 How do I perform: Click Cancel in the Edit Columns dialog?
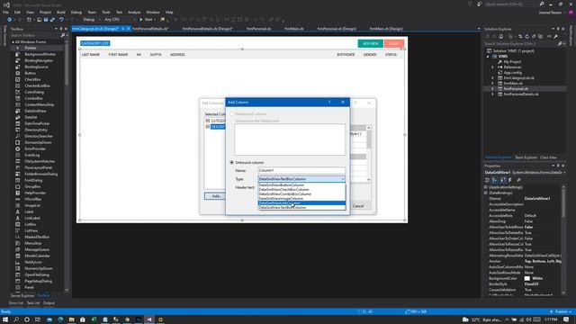(x=358, y=206)
